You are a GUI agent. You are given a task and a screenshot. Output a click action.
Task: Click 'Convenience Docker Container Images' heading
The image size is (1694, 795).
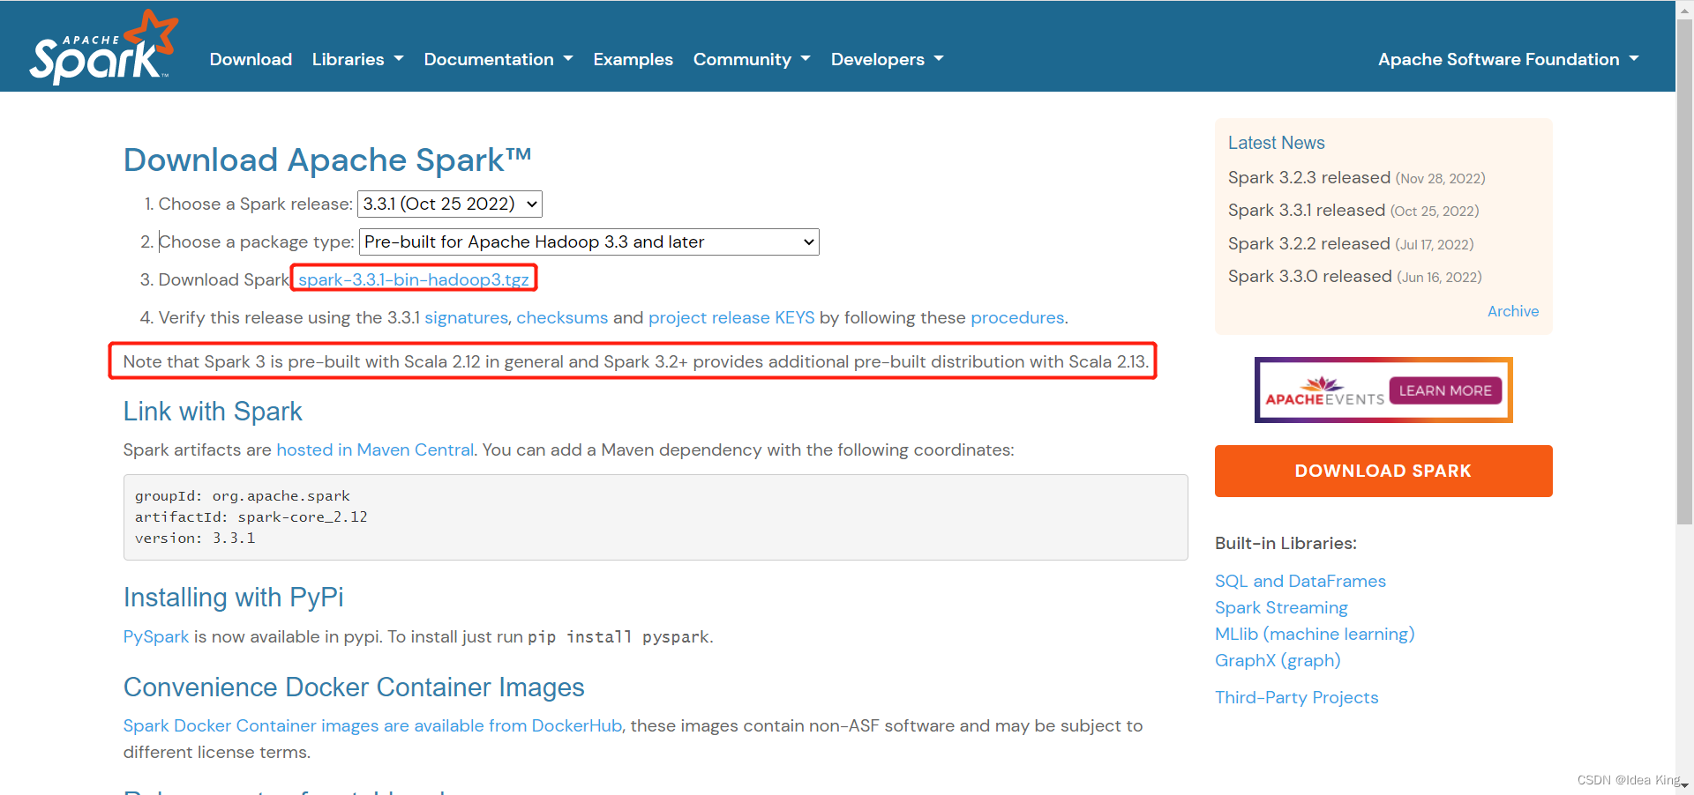[x=354, y=687]
